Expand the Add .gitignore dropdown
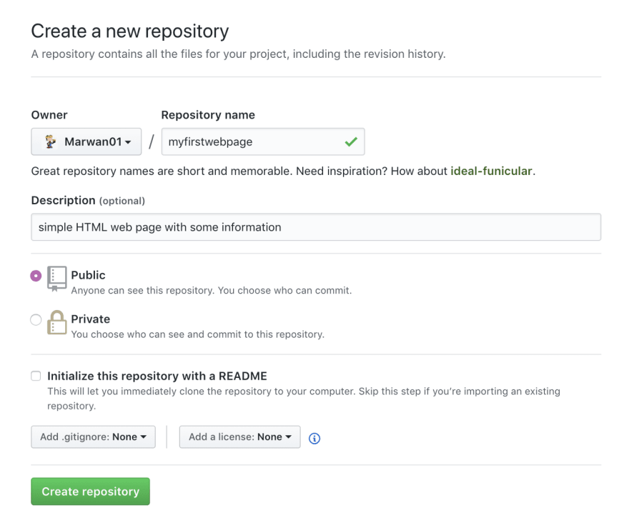Image resolution: width=629 pixels, height=528 pixels. click(x=93, y=437)
